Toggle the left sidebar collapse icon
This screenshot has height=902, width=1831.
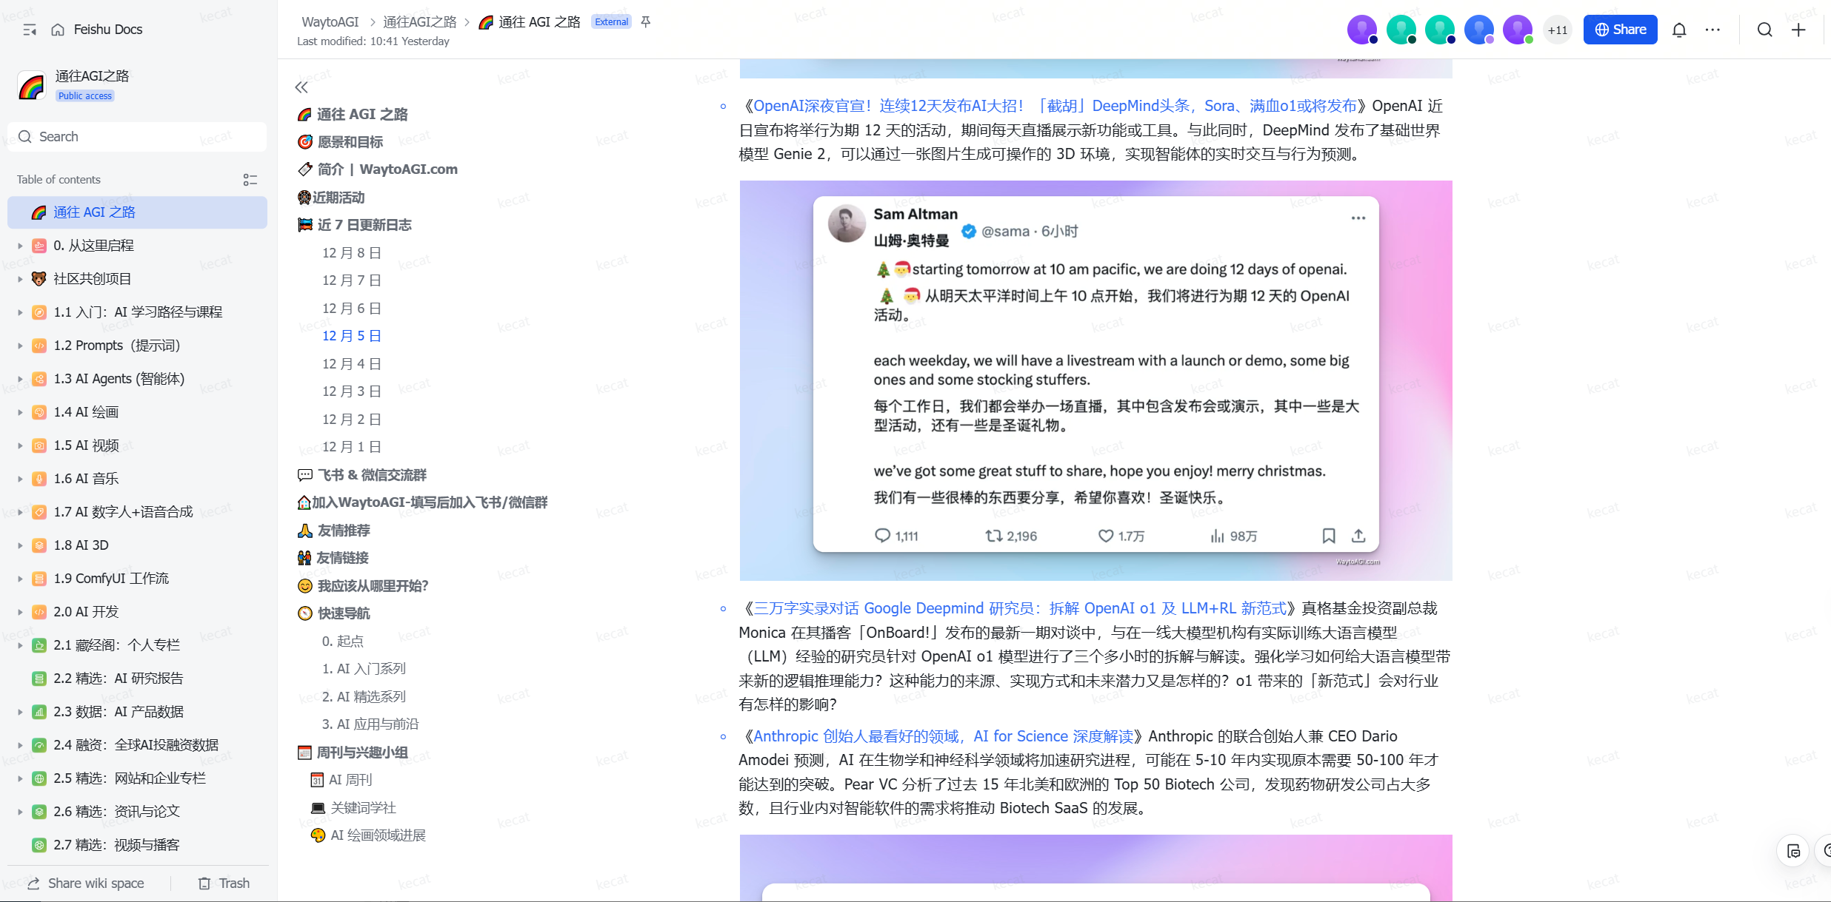[30, 30]
